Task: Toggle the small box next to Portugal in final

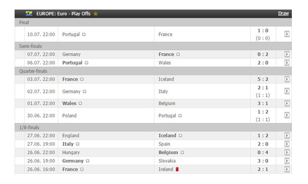Action: (84, 34)
